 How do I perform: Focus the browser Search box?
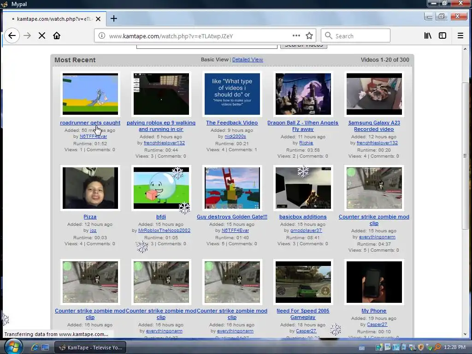tap(355, 36)
